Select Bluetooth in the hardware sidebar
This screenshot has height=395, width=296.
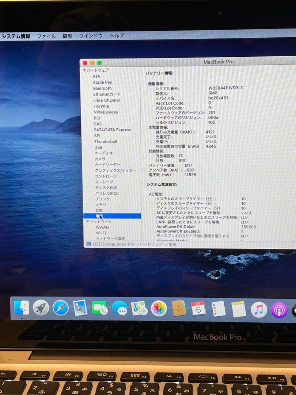click(x=102, y=88)
